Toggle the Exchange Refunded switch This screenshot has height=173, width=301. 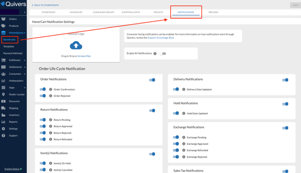tap(176, 150)
